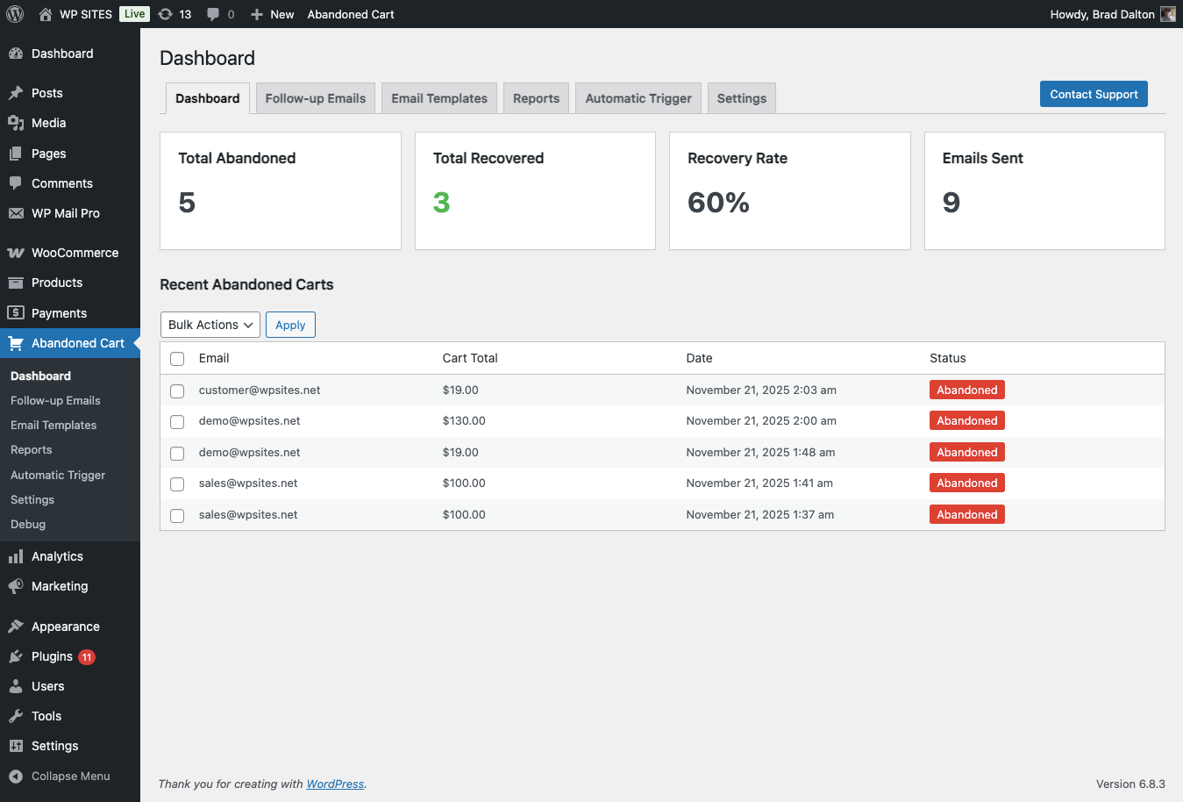Check the select-all checkbox in table header

click(177, 359)
